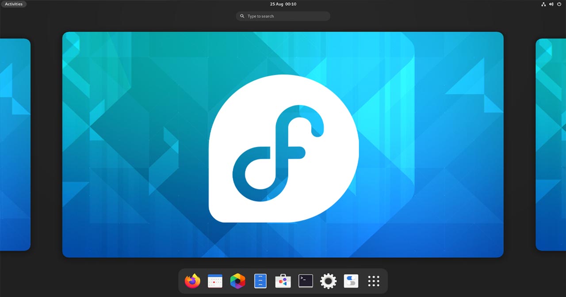Switch to the workspace on the left edge
The width and height of the screenshot is (566, 297).
coord(15,145)
